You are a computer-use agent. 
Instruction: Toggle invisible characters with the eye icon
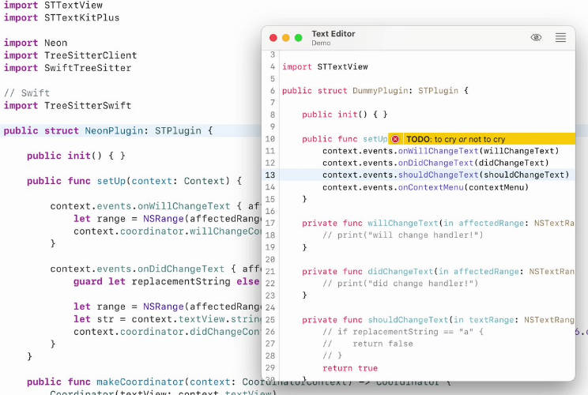click(536, 38)
